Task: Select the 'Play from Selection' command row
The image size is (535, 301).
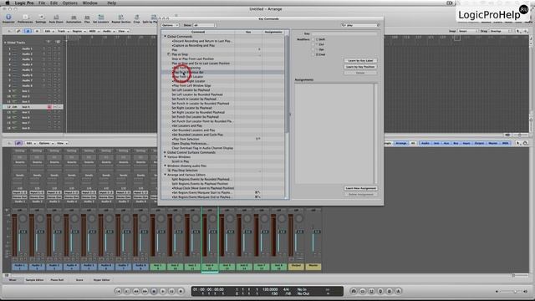Action: tap(223, 140)
